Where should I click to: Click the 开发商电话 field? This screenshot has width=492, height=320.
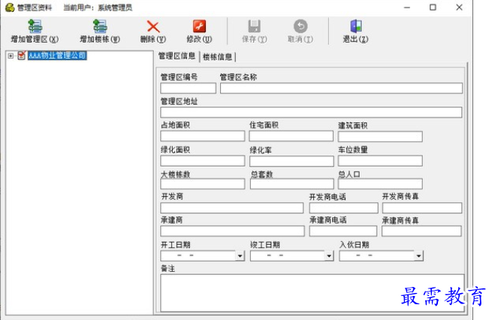pos(343,207)
